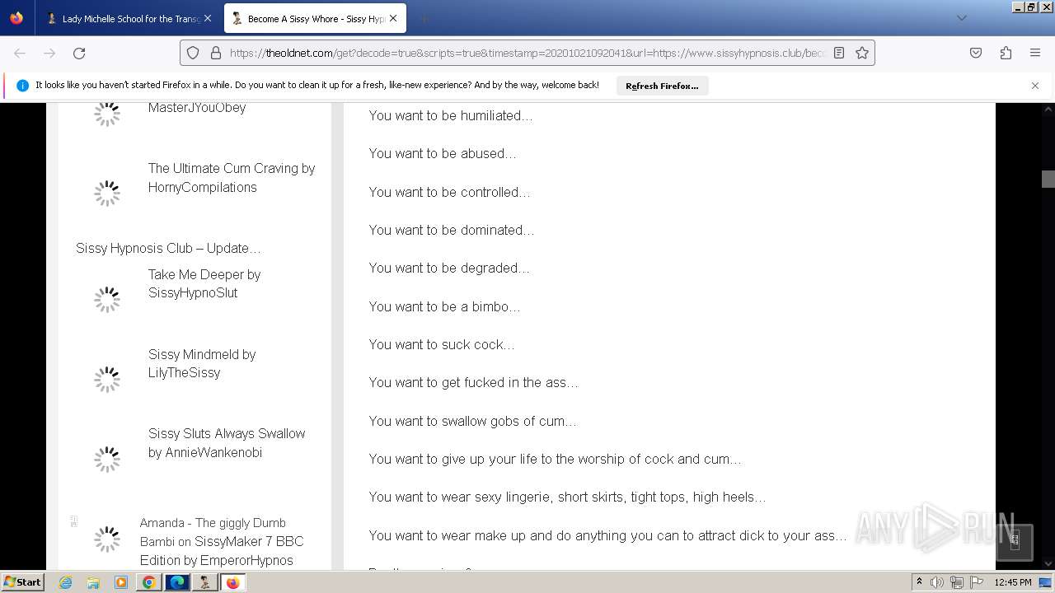Open Sissy Mindmeld by LilyTheSissy link

point(202,363)
